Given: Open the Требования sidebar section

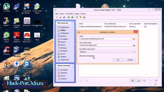Looking at the screenshot, I should 63,33.
